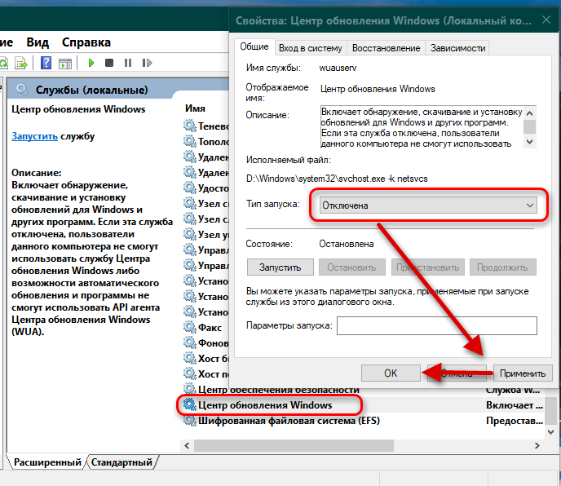
Task: Switch to the Вход в систему tab
Action: click(311, 48)
